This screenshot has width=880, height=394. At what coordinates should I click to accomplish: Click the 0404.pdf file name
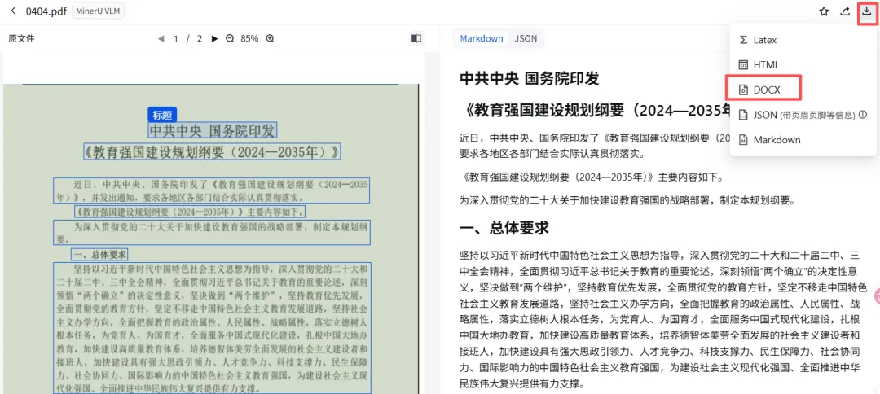tap(46, 11)
